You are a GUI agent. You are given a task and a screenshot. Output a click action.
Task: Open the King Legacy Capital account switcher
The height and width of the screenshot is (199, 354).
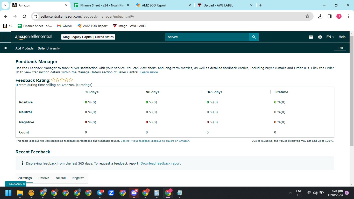pos(88,37)
